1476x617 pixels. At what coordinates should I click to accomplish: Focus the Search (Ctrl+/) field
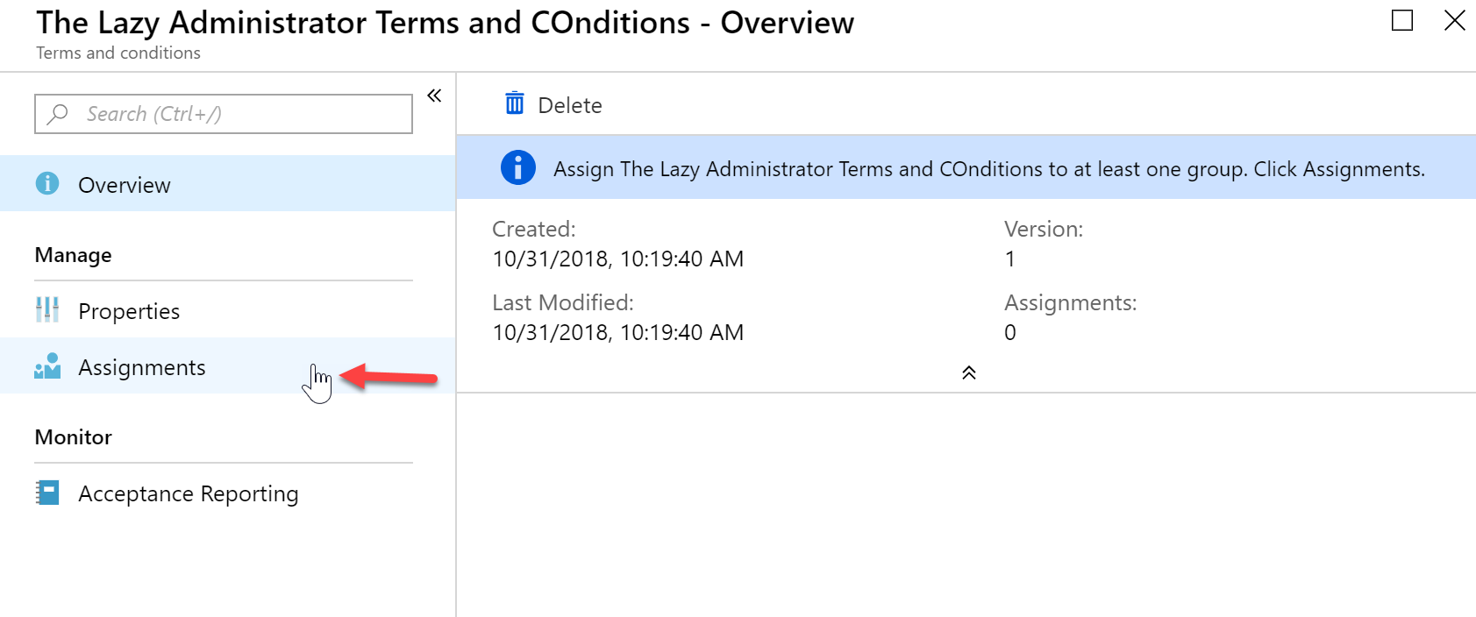[x=224, y=114]
